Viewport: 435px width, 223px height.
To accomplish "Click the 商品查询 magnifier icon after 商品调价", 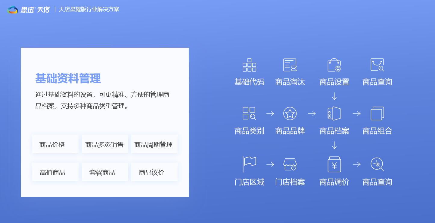I will coord(377,164).
